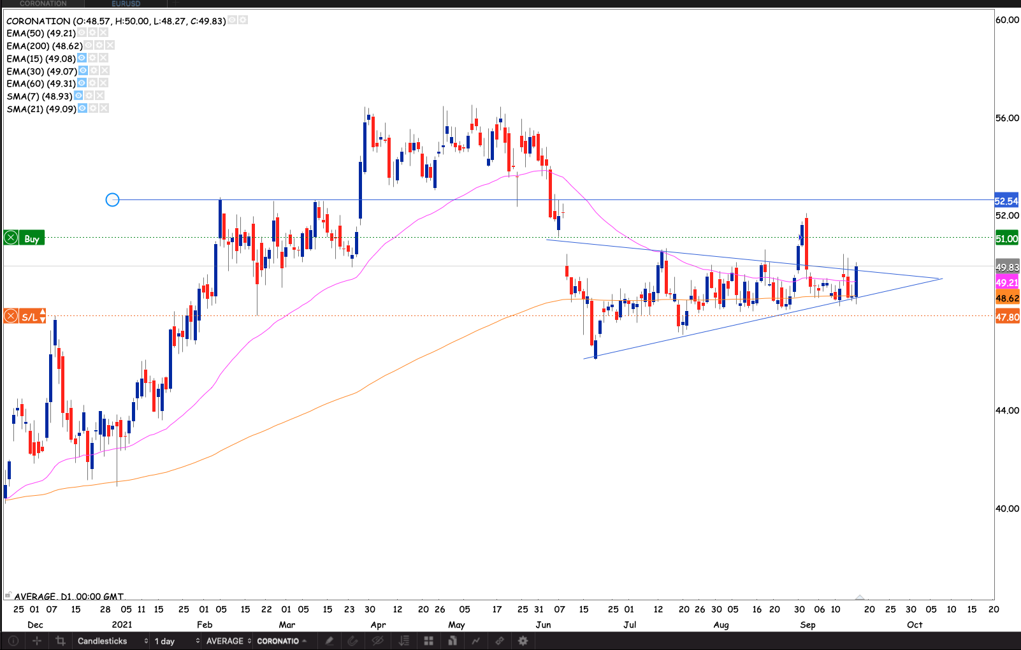Open the chart settings gear in bottom toolbar

523,641
